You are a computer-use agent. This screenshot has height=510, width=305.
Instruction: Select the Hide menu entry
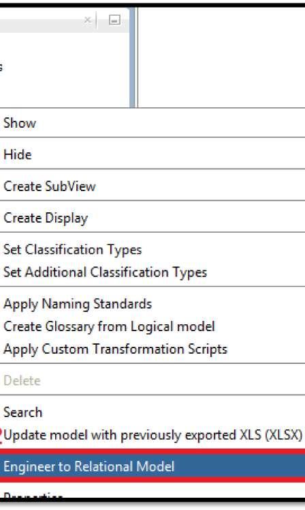coord(152,154)
